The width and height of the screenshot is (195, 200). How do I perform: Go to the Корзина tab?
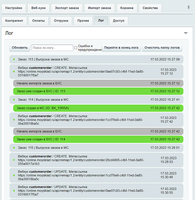[127, 8]
